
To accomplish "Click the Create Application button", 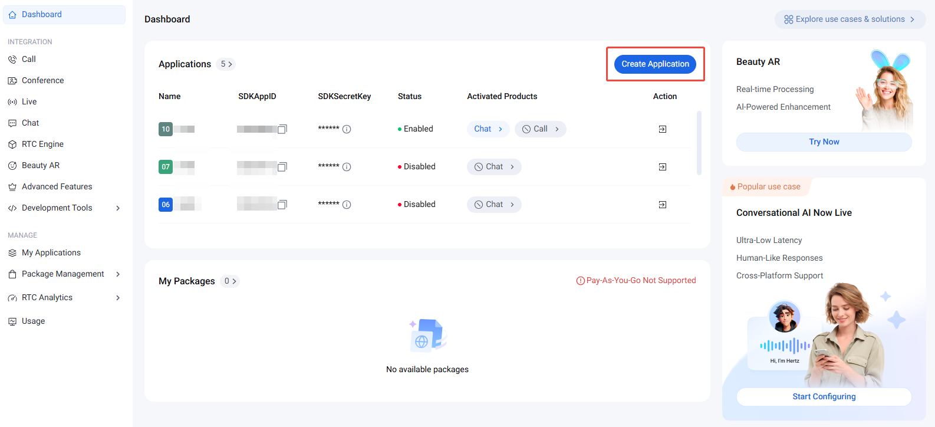I will pos(655,64).
